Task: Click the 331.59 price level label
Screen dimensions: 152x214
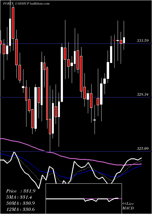Action: (143, 41)
